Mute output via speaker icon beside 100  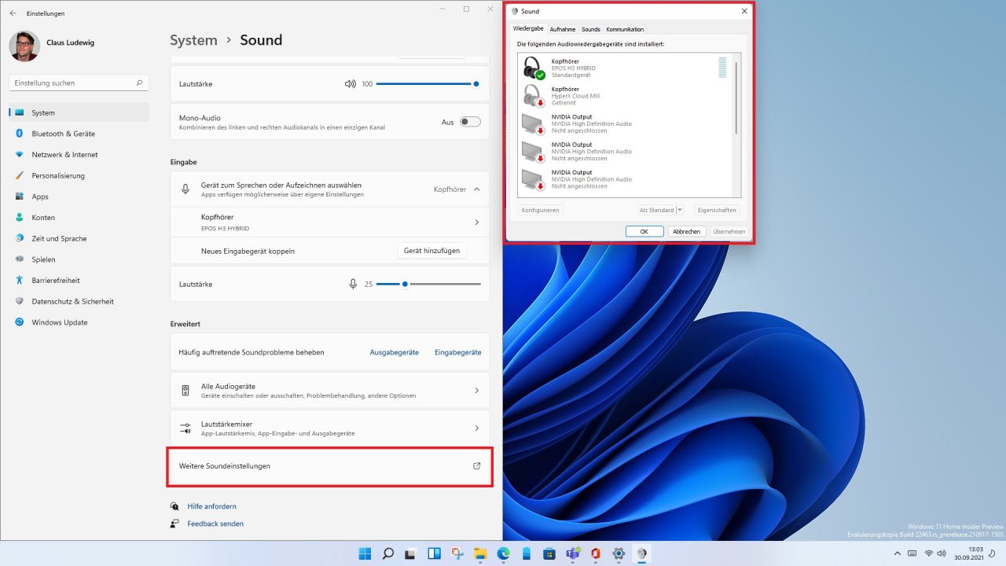[351, 83]
